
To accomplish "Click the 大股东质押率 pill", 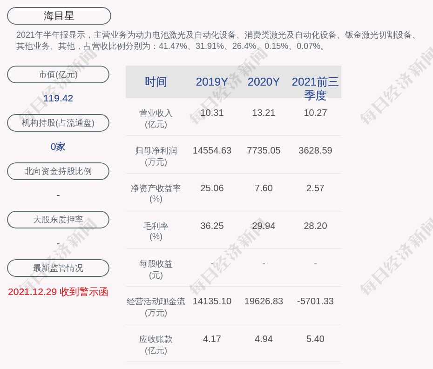I will click(58, 220).
